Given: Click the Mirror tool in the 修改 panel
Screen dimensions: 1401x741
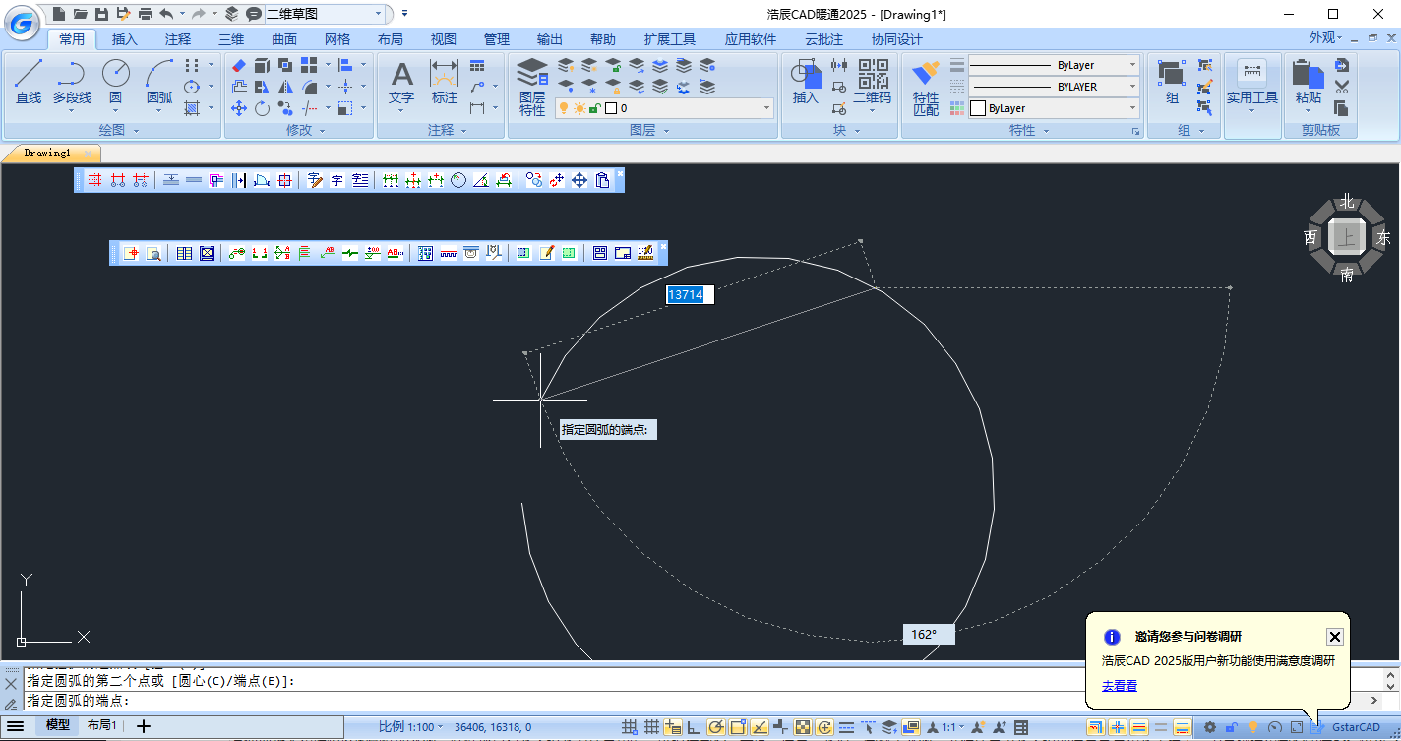Looking at the screenshot, I should pos(285,87).
